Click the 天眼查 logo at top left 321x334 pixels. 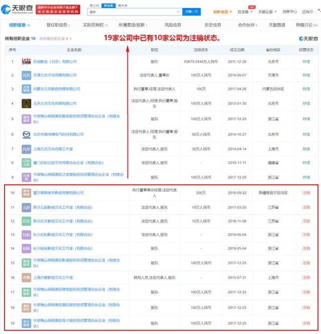coord(19,9)
